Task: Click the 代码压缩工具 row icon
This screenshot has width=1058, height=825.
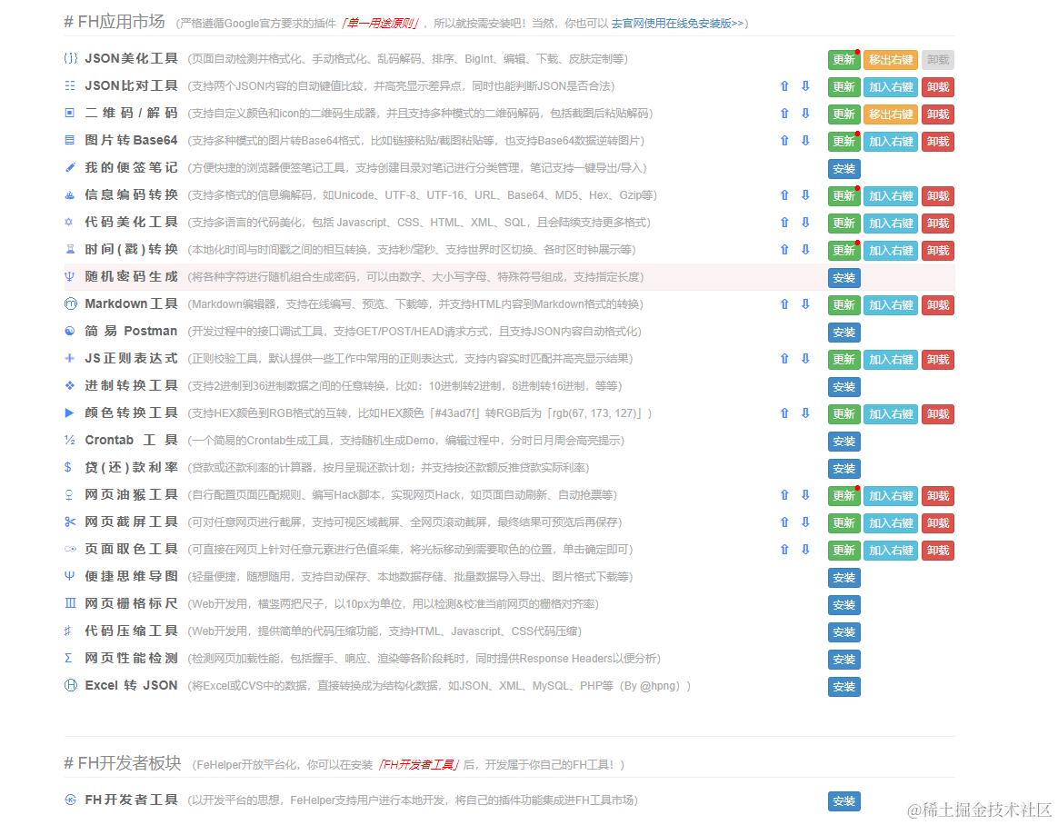Action: coord(68,631)
